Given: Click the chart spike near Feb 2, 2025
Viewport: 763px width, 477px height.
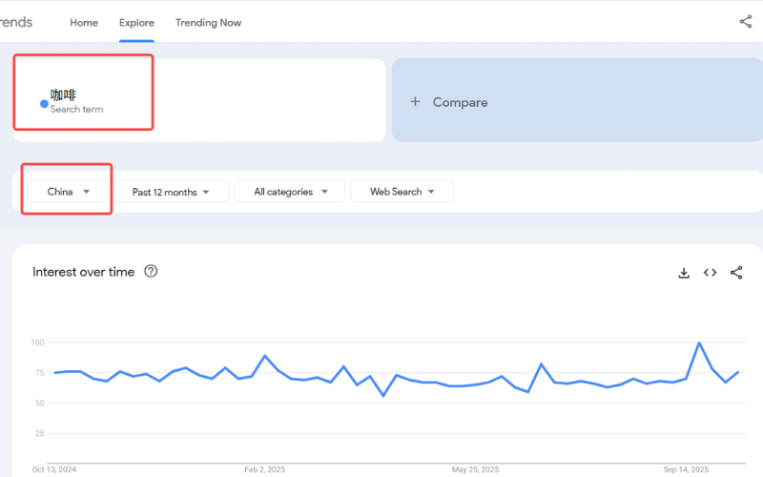Looking at the screenshot, I should (x=264, y=356).
